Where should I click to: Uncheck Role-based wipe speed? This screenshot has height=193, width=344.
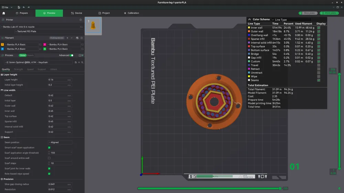click(49, 174)
